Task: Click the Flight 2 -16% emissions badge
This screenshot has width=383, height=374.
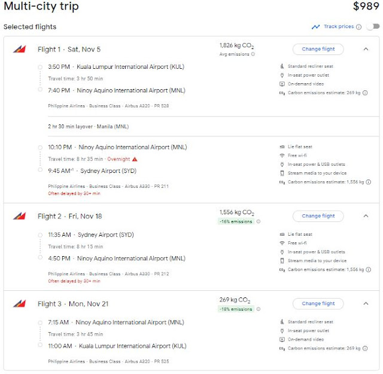Action: click(236, 221)
